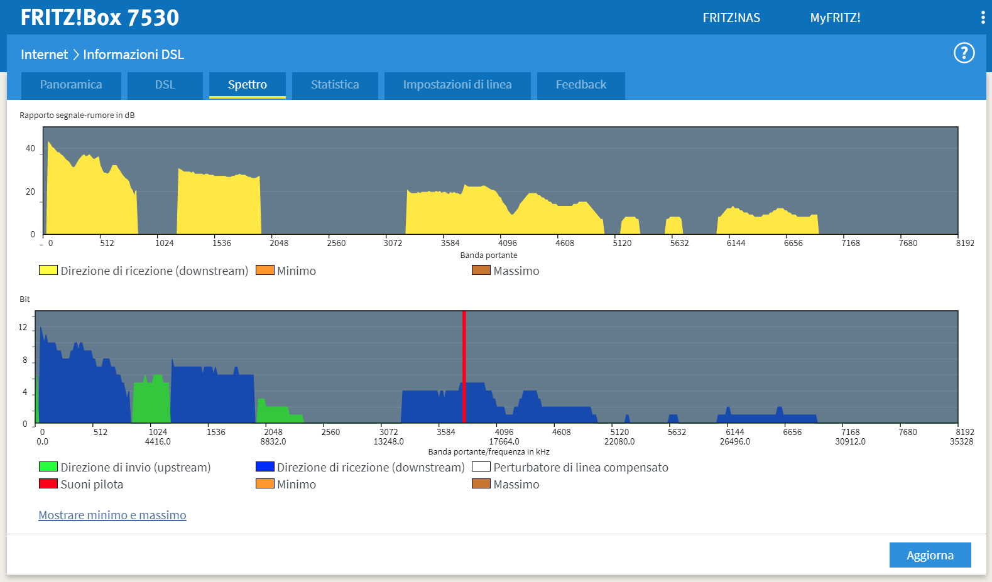Click the blue downstream swatch in Bit legend
Viewport: 992px width, 582px height.
(265, 466)
